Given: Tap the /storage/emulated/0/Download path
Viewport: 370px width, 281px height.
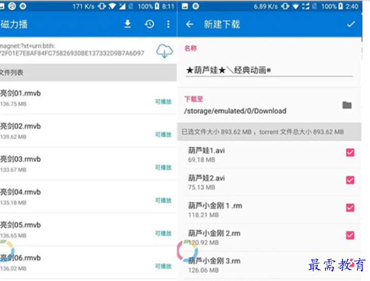Looking at the screenshot, I should tap(235, 111).
